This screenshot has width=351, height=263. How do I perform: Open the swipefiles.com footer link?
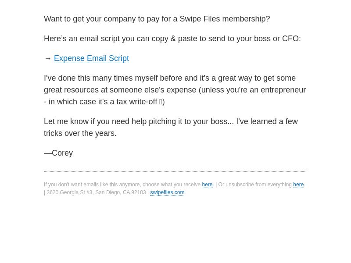point(167,192)
